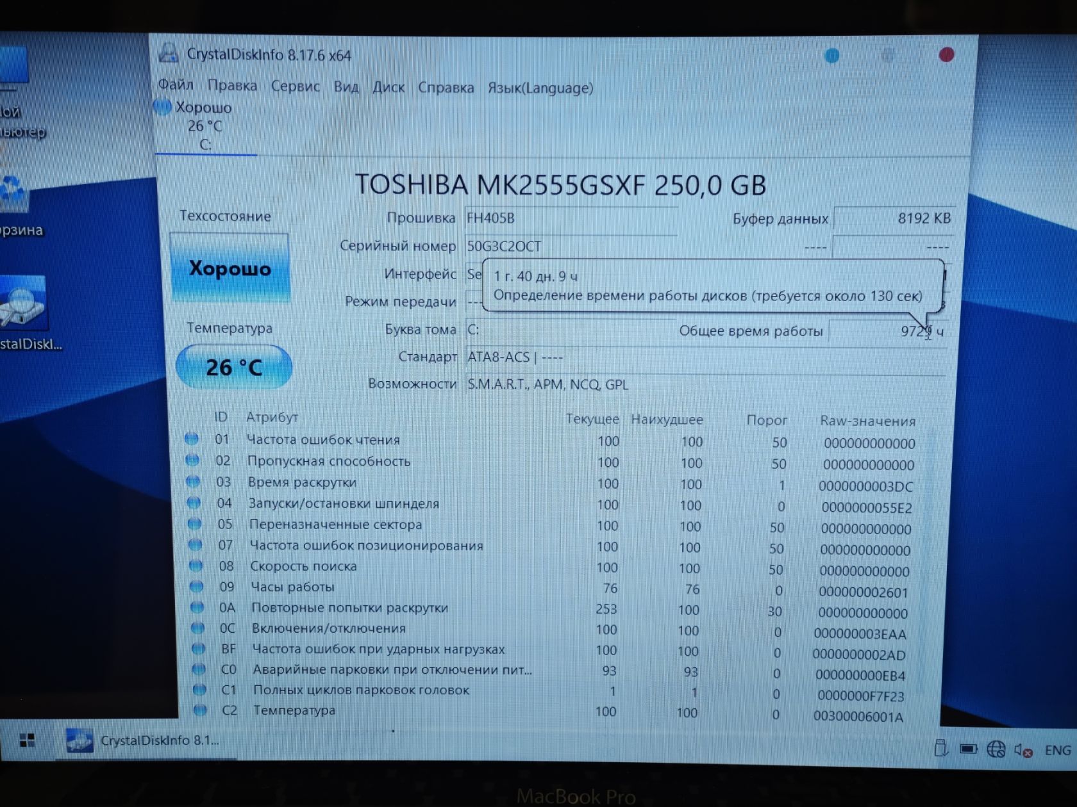Select the C: disk status orb

[x=163, y=106]
